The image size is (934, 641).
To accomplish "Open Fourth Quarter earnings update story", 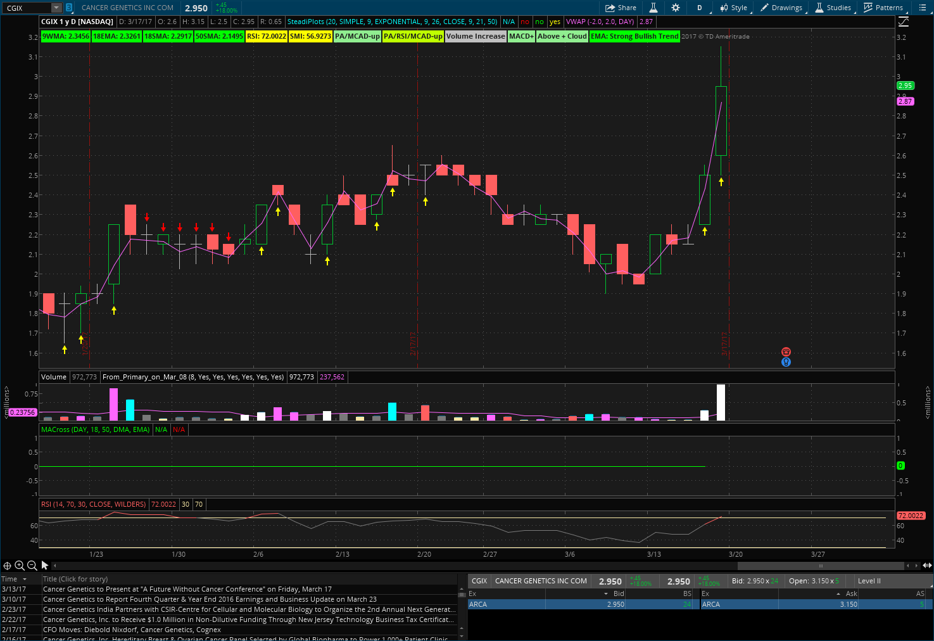I will [x=210, y=599].
